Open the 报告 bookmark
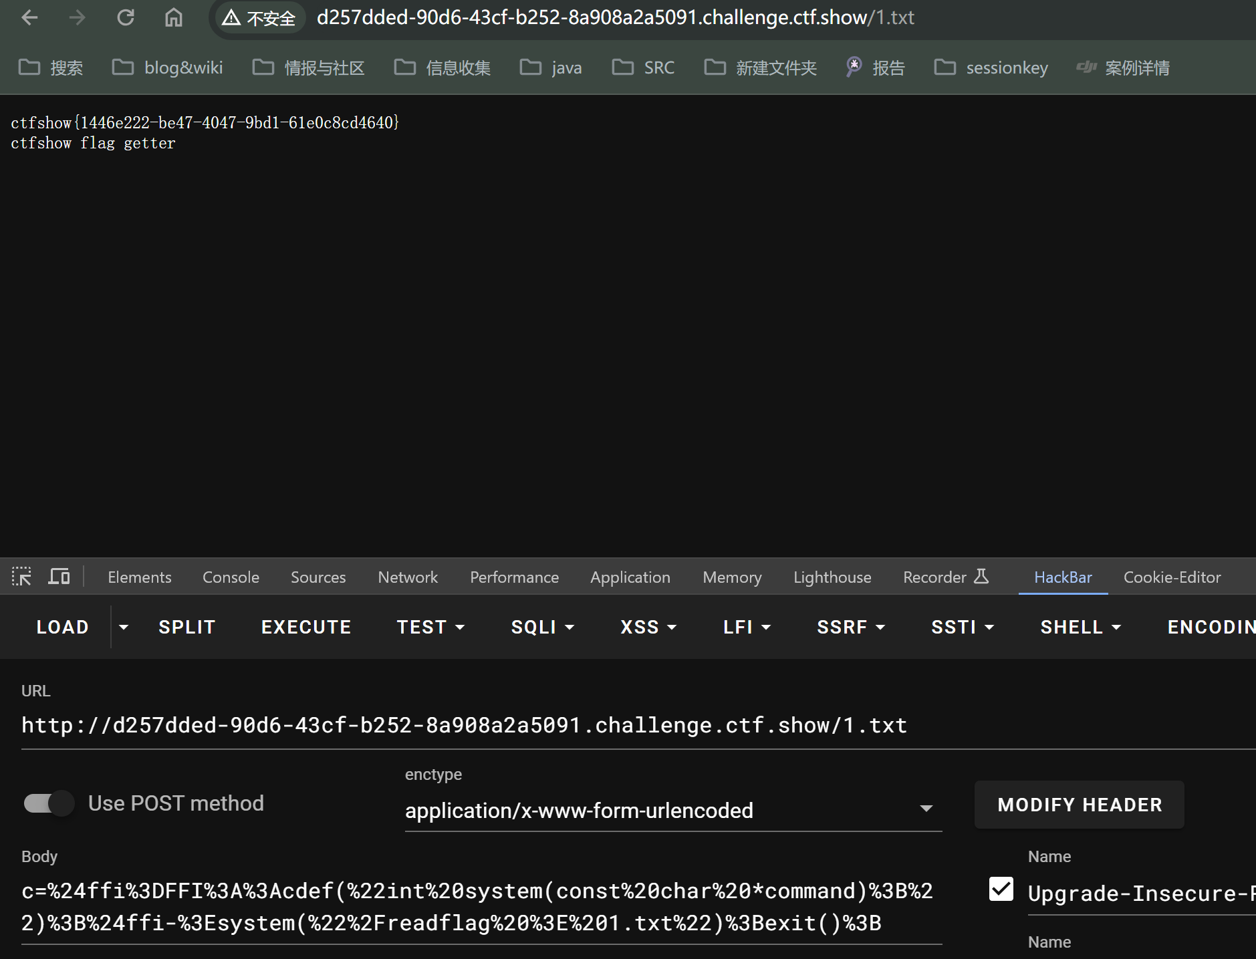1256x959 pixels. [875, 67]
